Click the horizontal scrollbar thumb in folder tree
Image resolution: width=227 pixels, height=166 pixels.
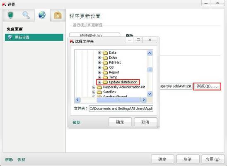click(x=118, y=100)
